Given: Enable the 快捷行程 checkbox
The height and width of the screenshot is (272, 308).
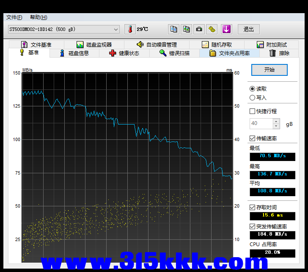Looking at the screenshot, I should (253, 111).
